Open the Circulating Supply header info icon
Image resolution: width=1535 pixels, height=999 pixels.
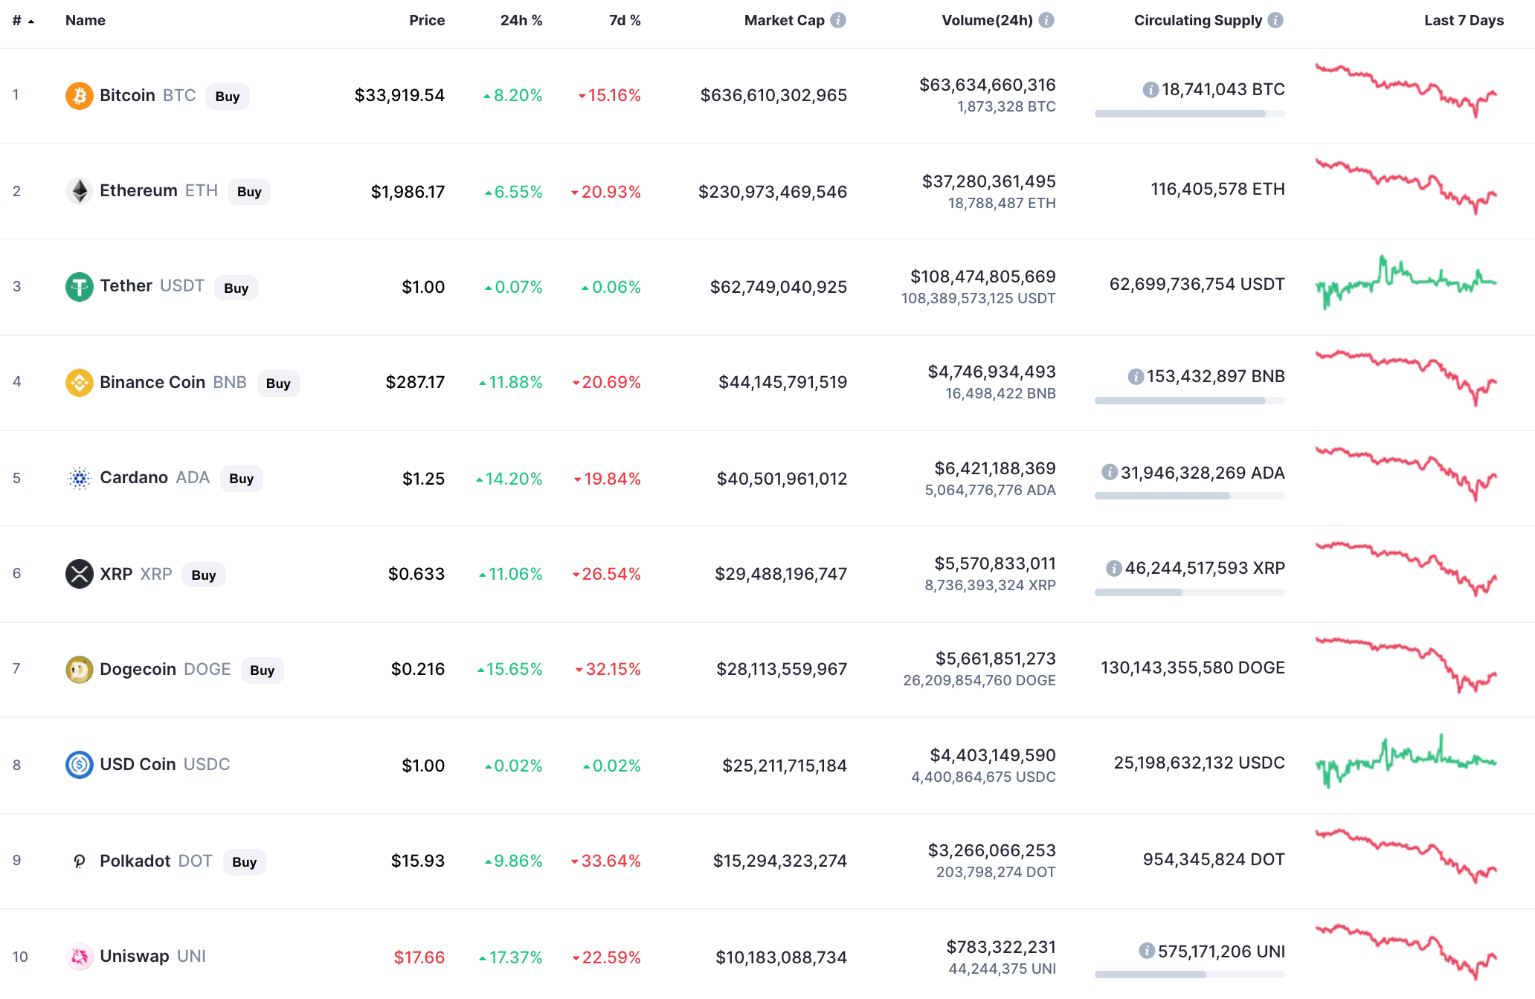[x=1275, y=20]
